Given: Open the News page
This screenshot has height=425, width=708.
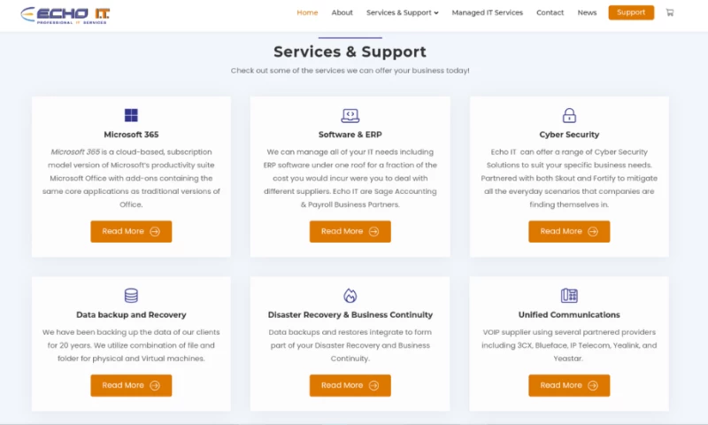Looking at the screenshot, I should [587, 12].
